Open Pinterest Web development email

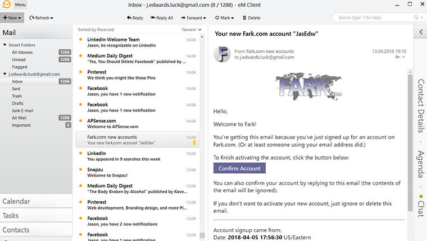tap(138, 205)
